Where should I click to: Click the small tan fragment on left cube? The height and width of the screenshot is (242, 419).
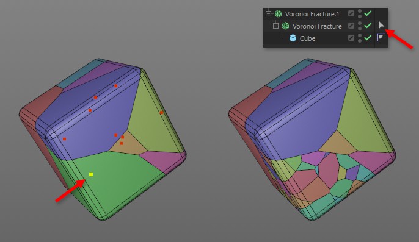(x=127, y=143)
